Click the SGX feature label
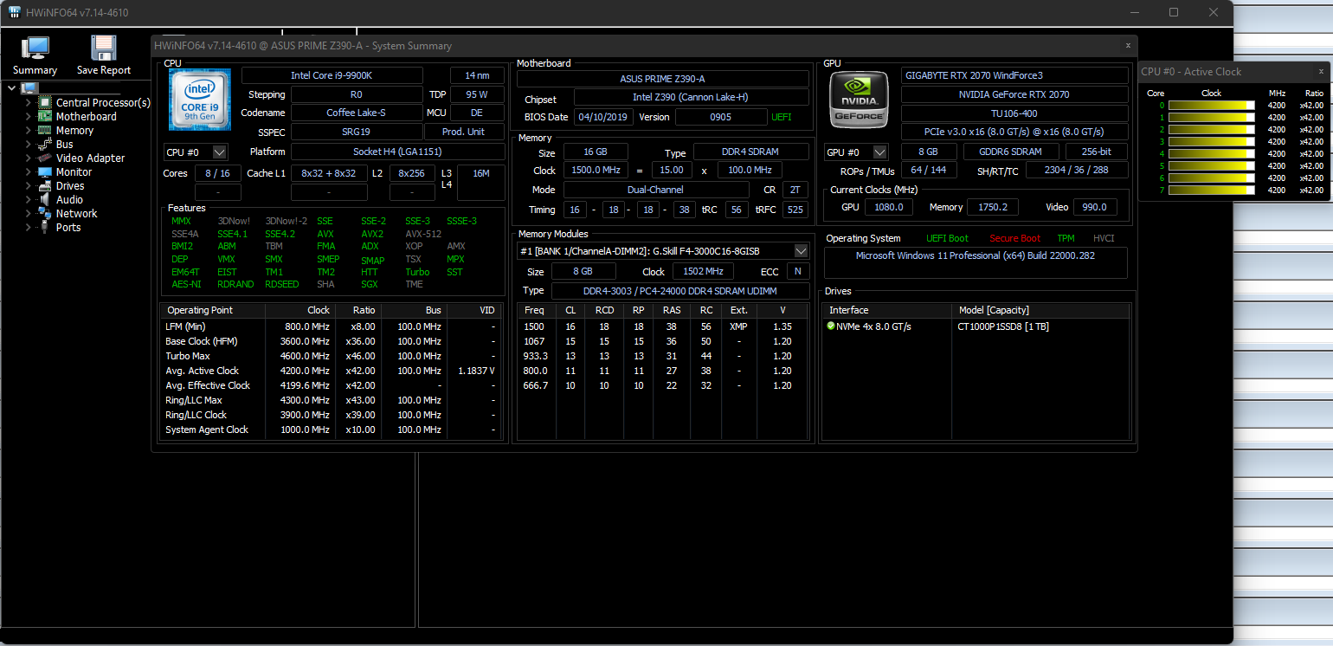Viewport: 1333px width, 646px height. 370,284
